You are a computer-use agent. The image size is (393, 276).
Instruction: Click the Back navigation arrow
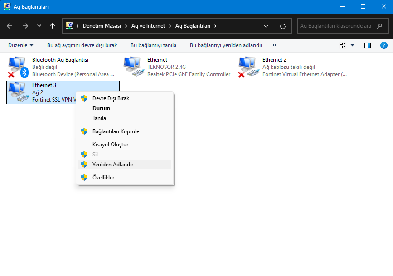(x=10, y=26)
